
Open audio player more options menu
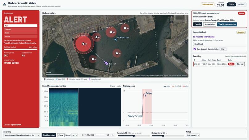[x=112, y=135]
